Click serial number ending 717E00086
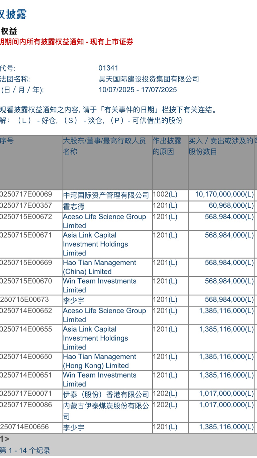Screen dimensions: 257x458 tap(26, 405)
